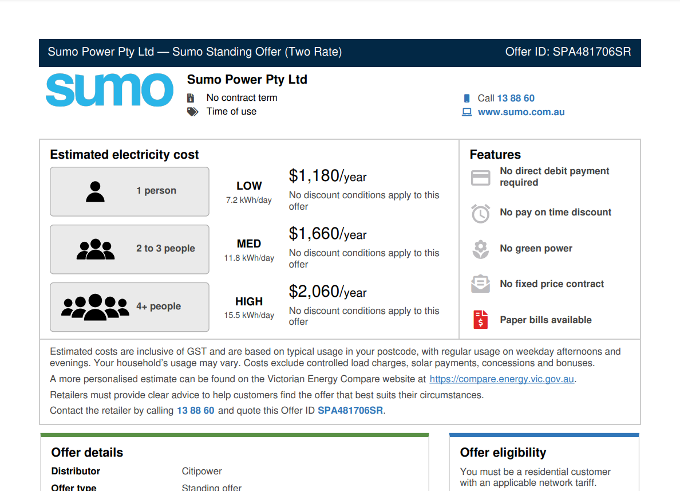This screenshot has width=680, height=491.
Task: Click the LOW usage label
Action: [x=249, y=186]
